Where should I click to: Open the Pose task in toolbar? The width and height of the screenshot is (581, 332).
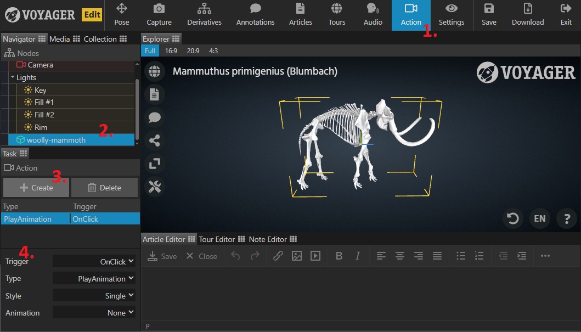[122, 15]
